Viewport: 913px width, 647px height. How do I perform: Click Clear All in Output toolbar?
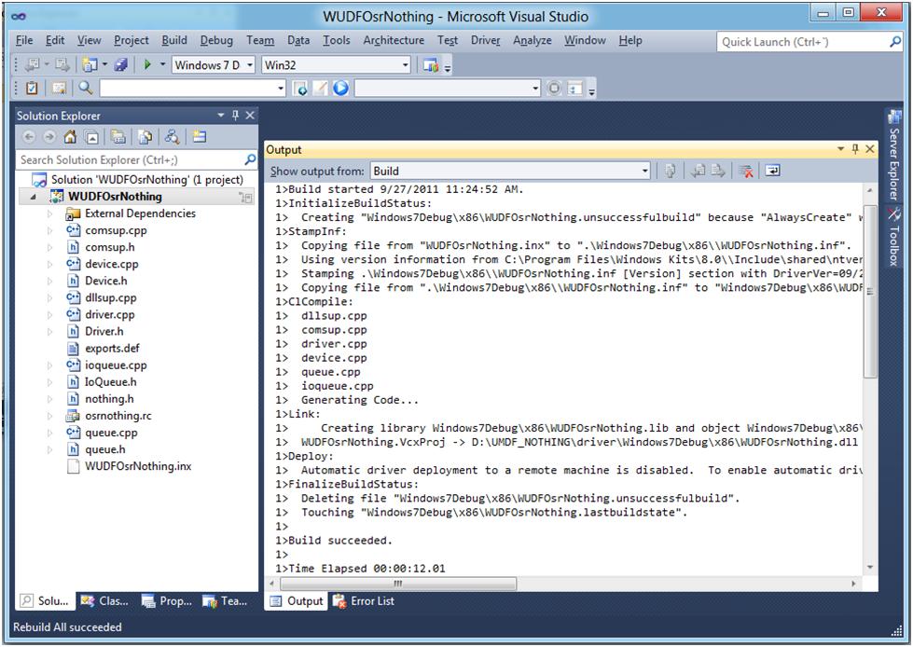[745, 171]
